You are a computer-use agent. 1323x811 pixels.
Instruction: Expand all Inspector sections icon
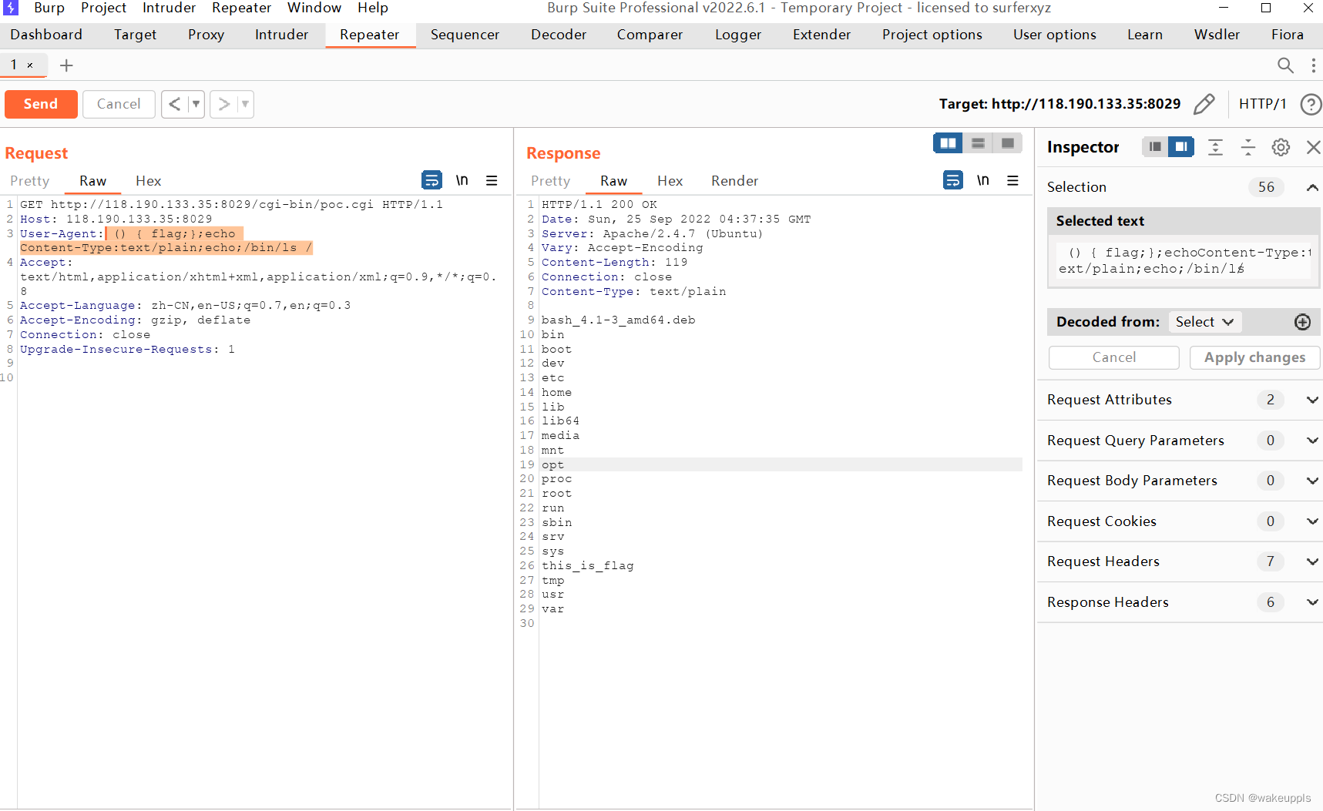coord(1215,147)
